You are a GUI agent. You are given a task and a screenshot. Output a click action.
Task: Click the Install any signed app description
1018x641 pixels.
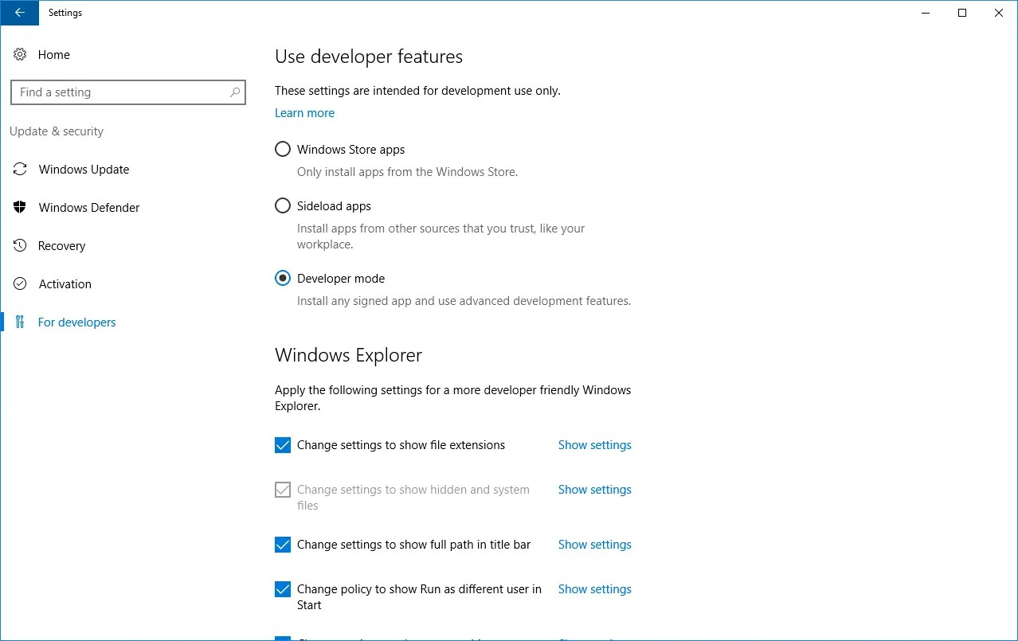(464, 301)
